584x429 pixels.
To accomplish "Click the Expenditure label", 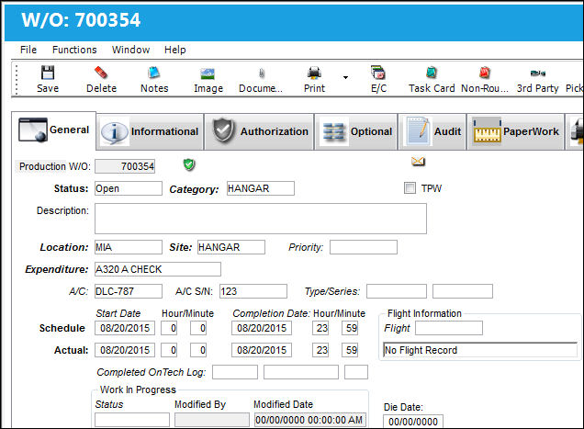I will (x=57, y=269).
